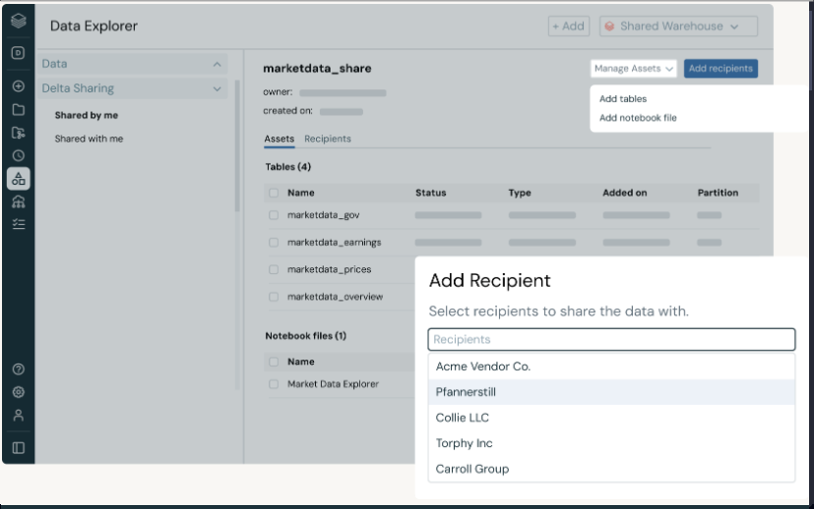
Task: Switch to the Recipients tab
Action: coord(327,139)
